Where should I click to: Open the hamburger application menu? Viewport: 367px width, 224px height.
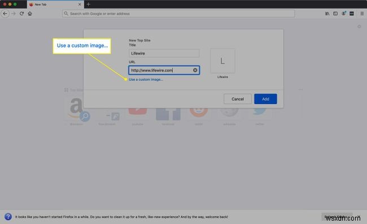pos(362,14)
